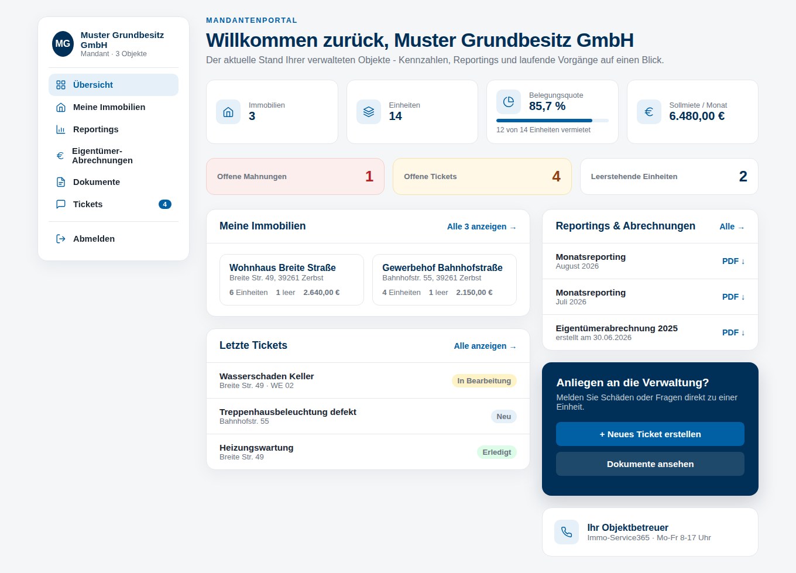The image size is (796, 573).
Task: Go to Meine Immobilien in sidebar
Action: 114,107
